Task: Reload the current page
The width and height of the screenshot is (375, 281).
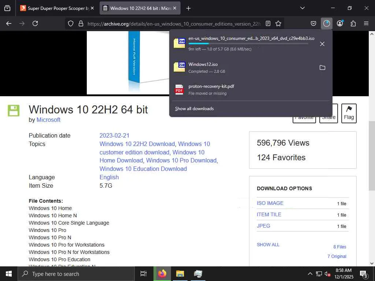Action: click(x=35, y=23)
